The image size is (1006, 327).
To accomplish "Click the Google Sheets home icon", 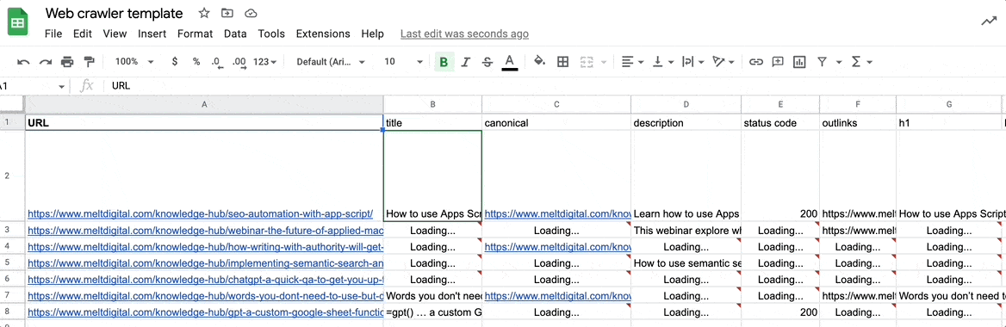I will (x=18, y=22).
